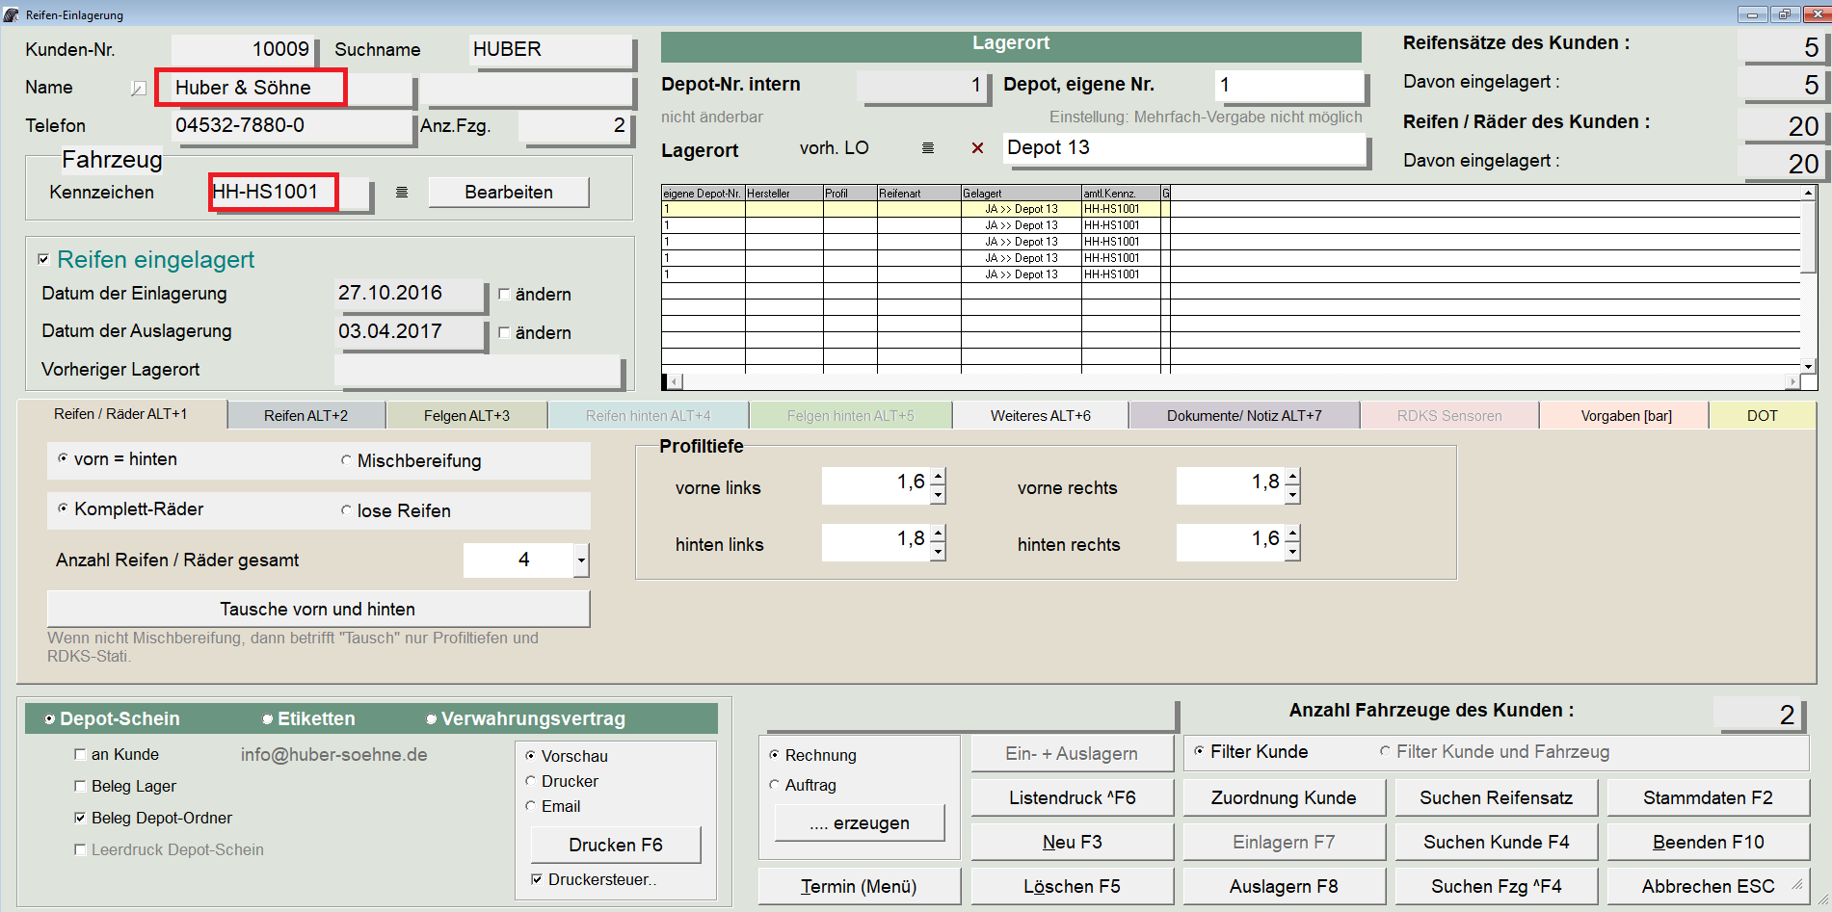The width and height of the screenshot is (1832, 912).
Task: Enable the an Kunde checkbox
Action: pyautogui.click(x=80, y=754)
